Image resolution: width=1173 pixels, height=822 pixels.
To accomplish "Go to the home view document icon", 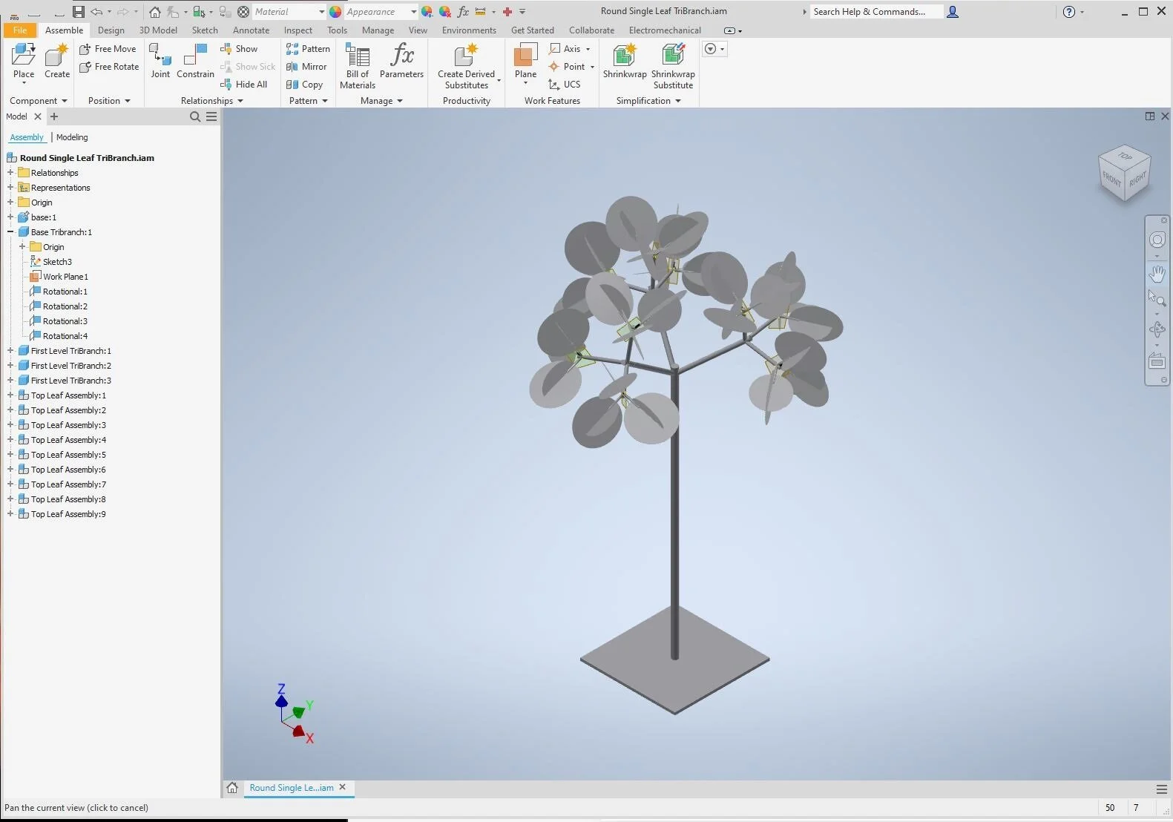I will [x=232, y=788].
